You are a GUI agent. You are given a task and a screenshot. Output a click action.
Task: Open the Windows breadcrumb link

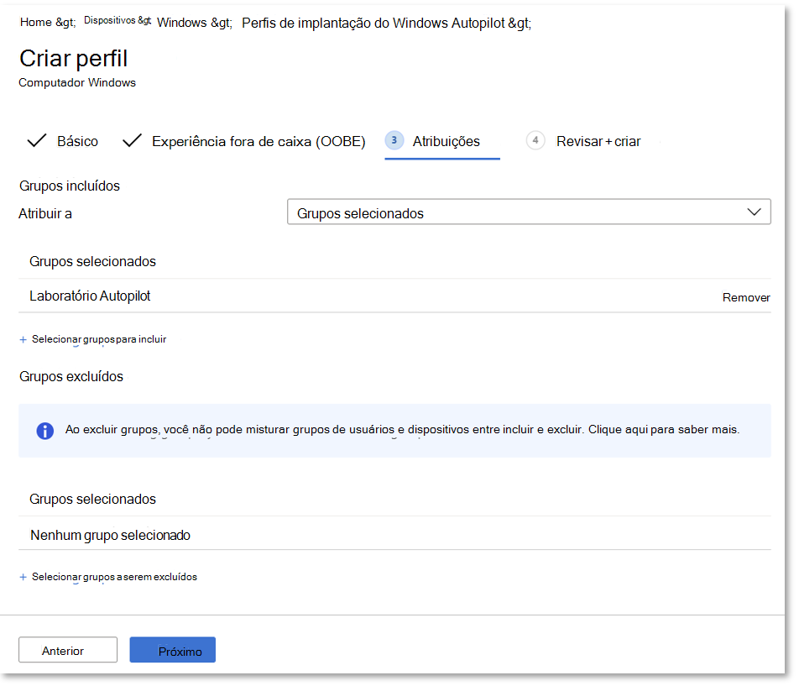click(182, 23)
